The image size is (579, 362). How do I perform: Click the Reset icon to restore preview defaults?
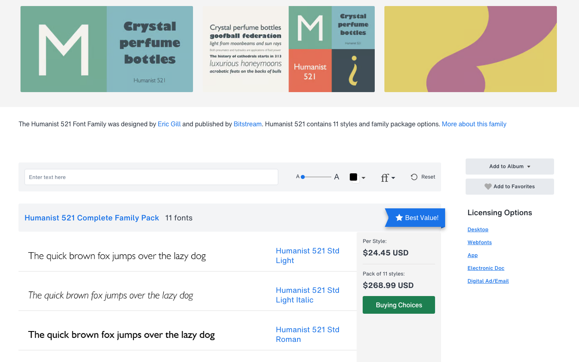pos(414,176)
